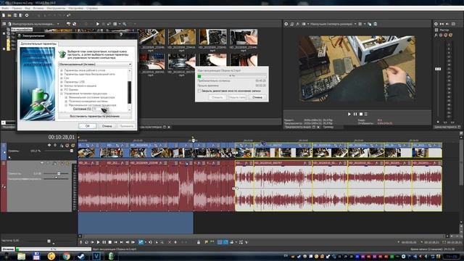The image size is (464, 261).
Task: Confirm the power dialog with OK
Action: pyautogui.click(x=87, y=126)
